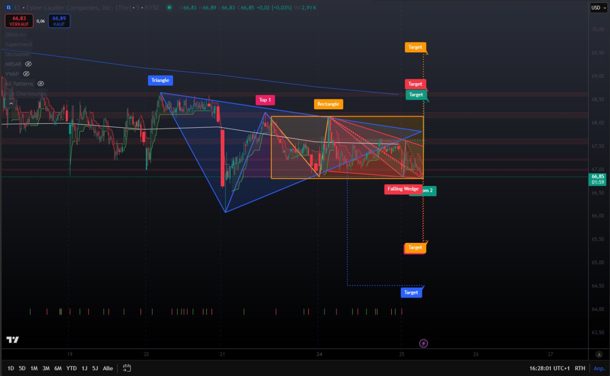Toggle auto-scale 'A' button on price axis
This screenshot has height=376, width=610.
pyautogui.click(x=599, y=354)
